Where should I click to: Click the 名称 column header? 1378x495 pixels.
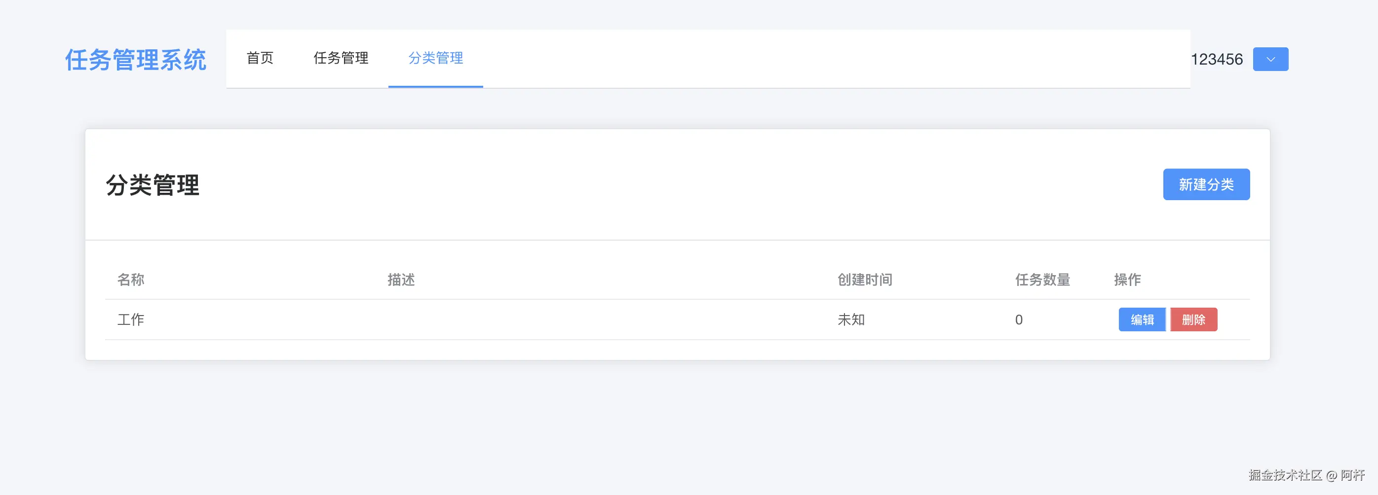[x=131, y=280]
